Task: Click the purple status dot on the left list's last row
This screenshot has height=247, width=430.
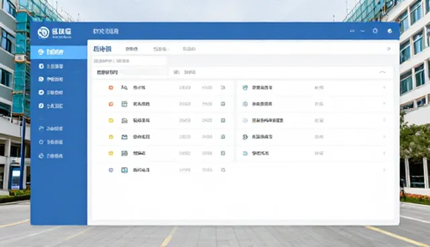Action: [x=111, y=170]
